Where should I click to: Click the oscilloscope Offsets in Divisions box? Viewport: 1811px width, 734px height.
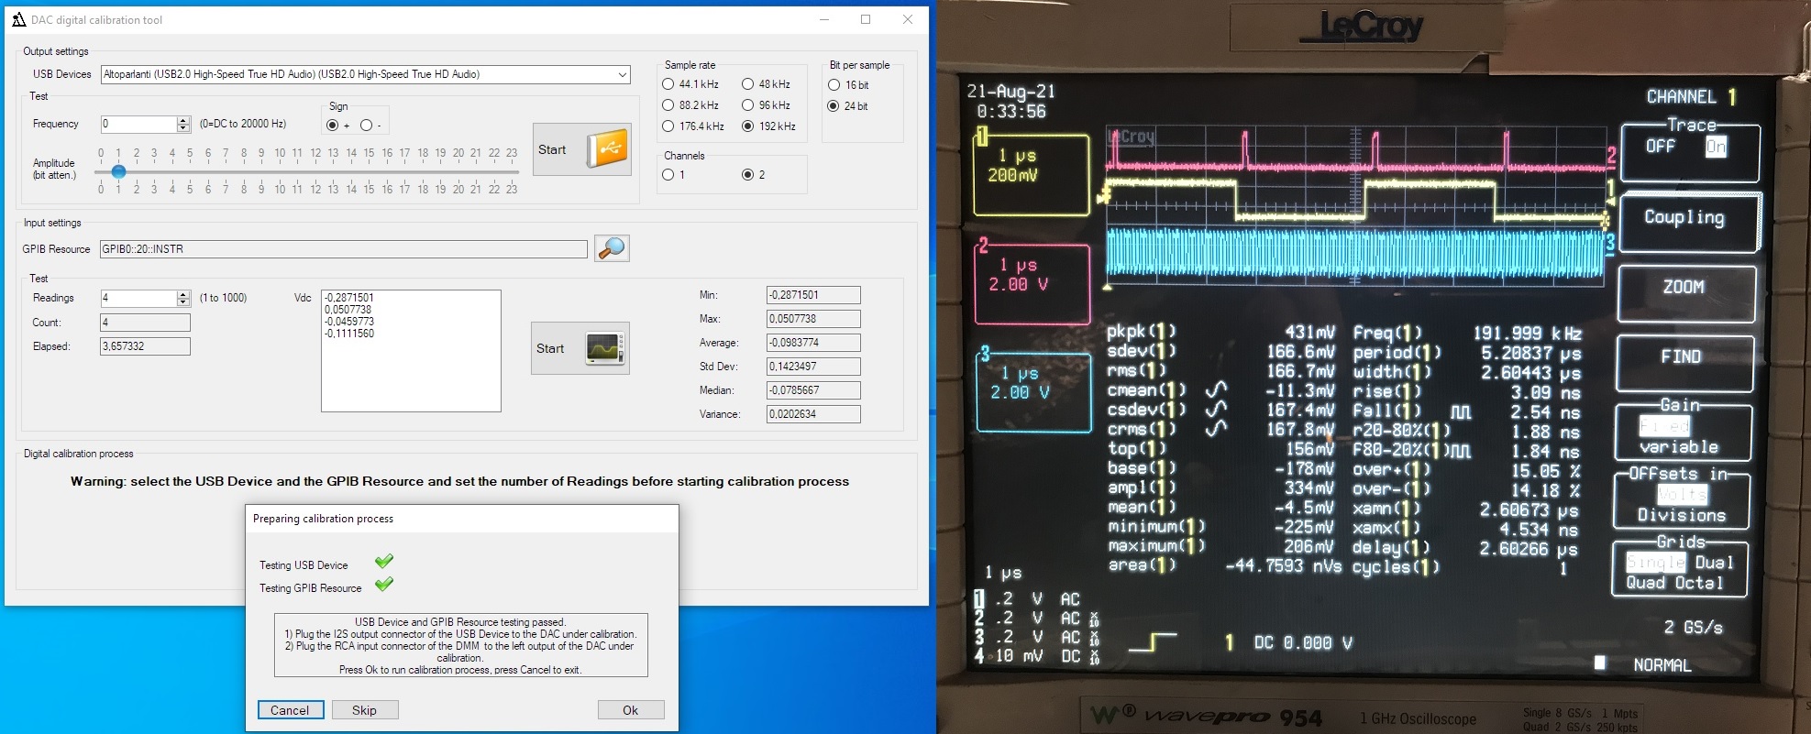[x=1681, y=500]
